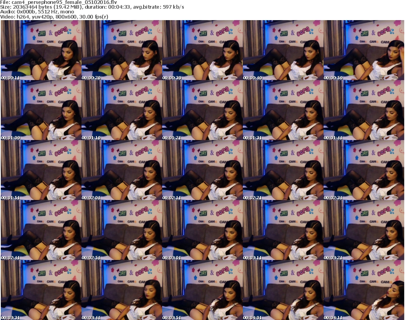Click the Audio info line

pyautogui.click(x=37, y=12)
